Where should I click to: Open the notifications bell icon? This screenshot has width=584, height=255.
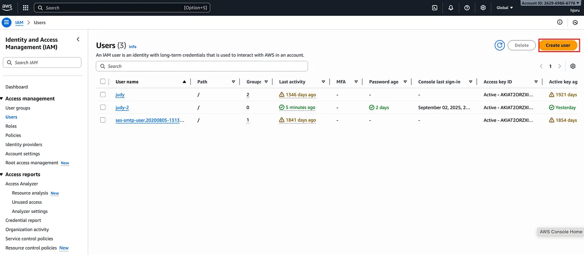(x=451, y=7)
